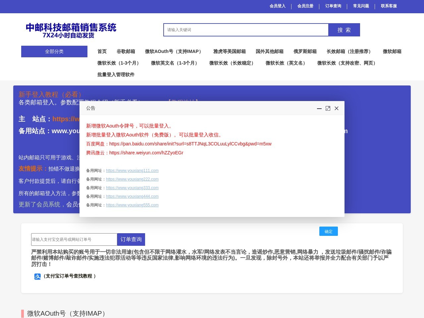The image size is (424, 318).
Task: Click the 百度网盘 pan.baidu.com share link
Action: 190,144
